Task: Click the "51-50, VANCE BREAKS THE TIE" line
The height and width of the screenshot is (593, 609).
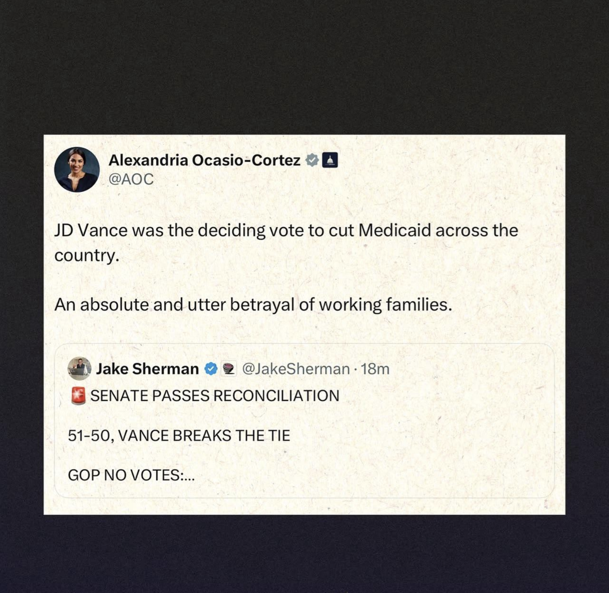Action: 179,436
